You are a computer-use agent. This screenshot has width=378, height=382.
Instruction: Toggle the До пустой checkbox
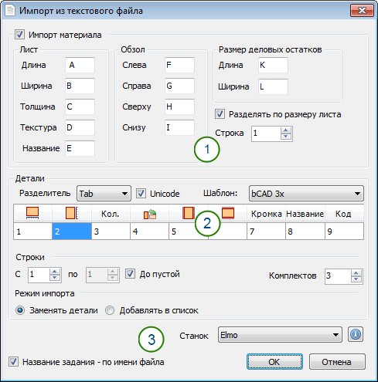130,274
